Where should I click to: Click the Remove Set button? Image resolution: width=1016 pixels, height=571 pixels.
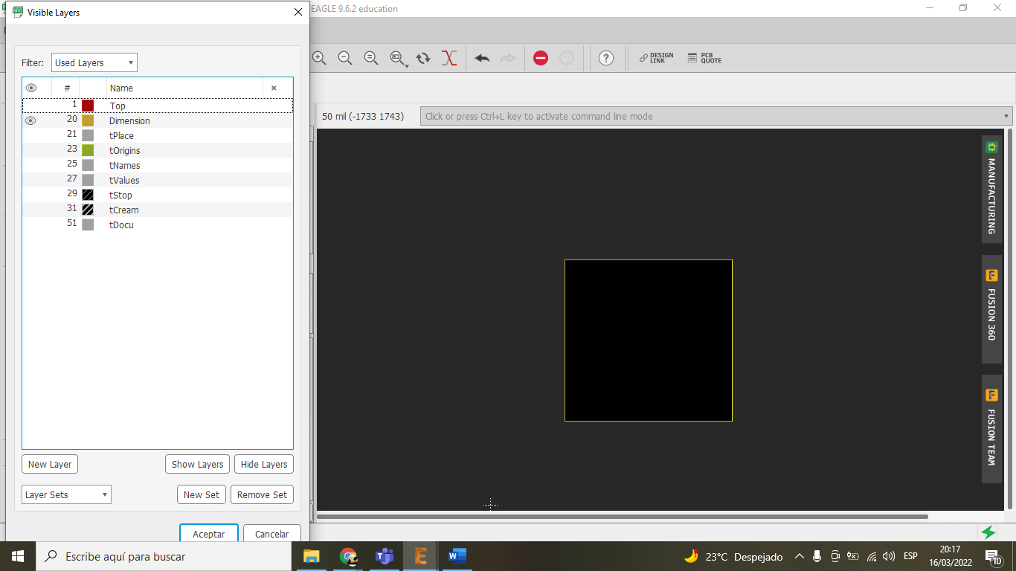coord(263,494)
